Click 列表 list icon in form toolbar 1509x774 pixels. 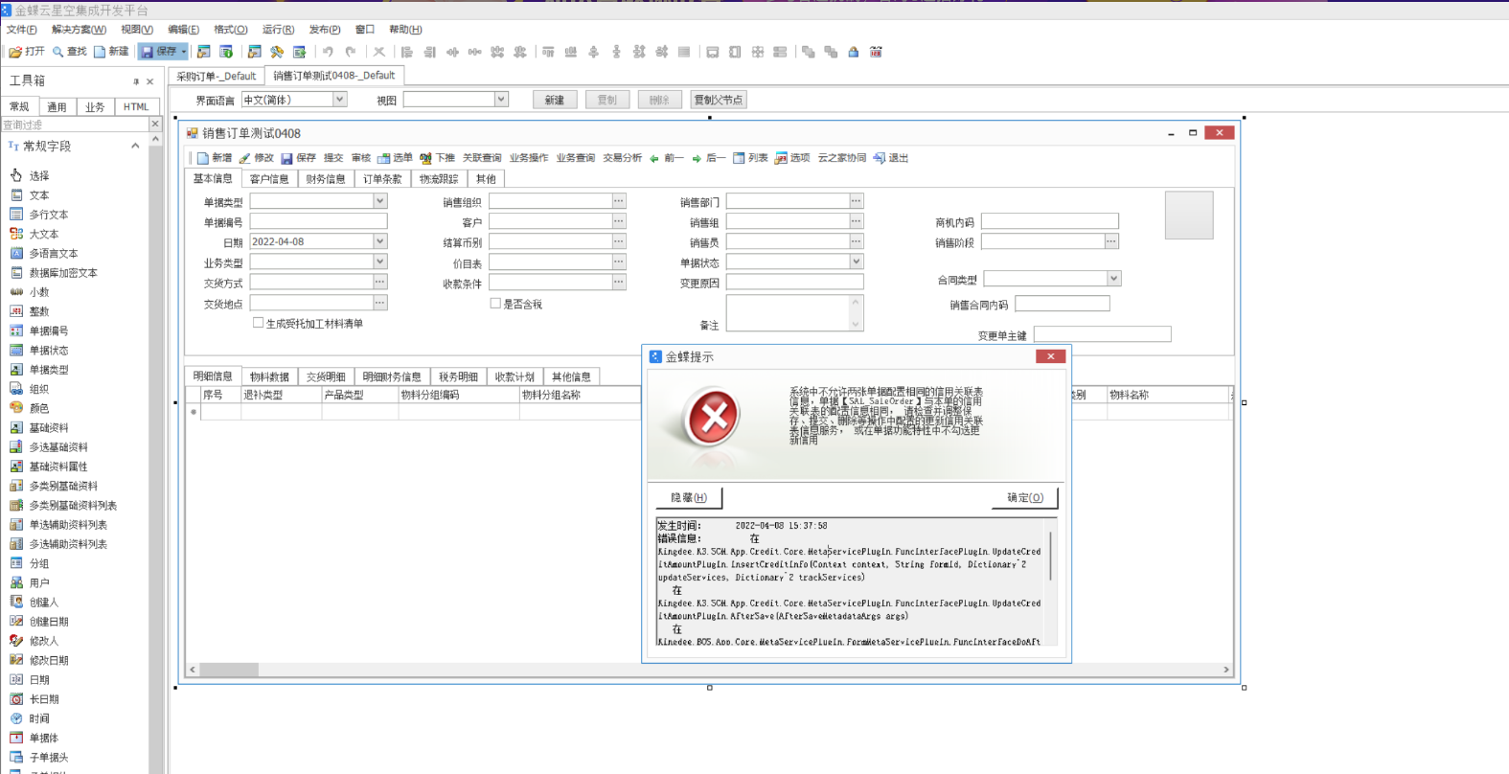[x=739, y=158]
